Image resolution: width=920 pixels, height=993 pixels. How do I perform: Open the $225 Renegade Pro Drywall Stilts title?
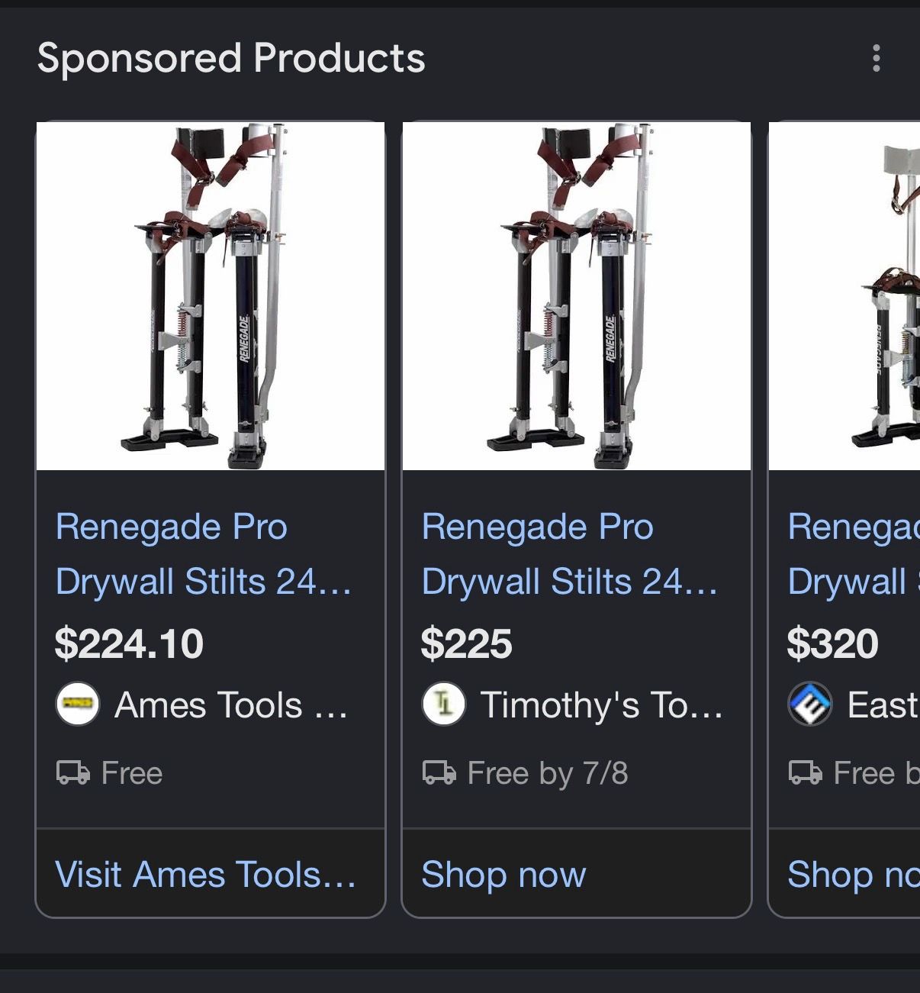[570, 553]
